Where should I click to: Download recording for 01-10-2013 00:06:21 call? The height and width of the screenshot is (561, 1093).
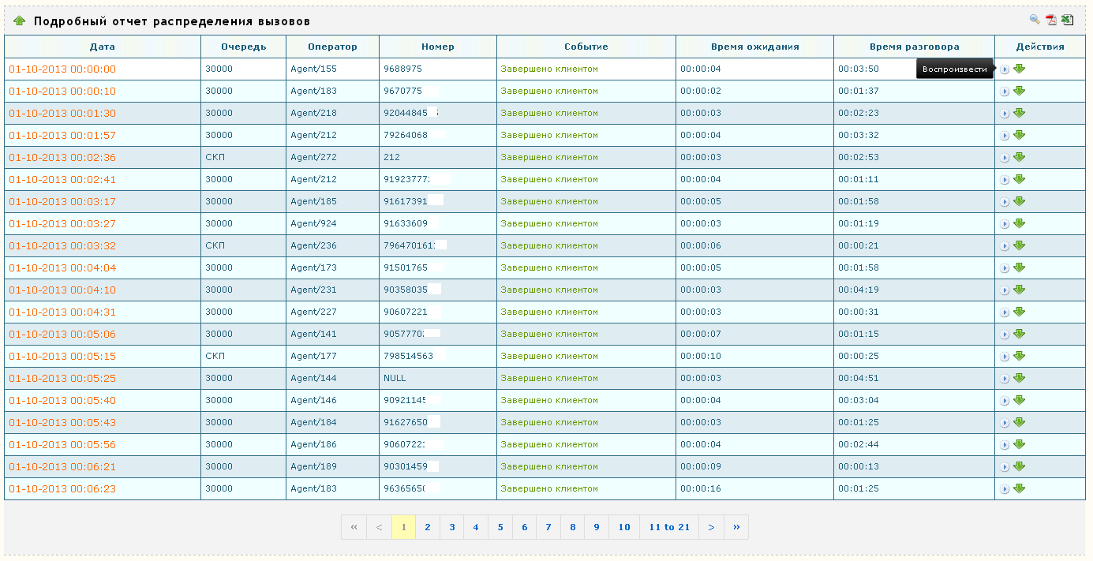(x=1019, y=466)
